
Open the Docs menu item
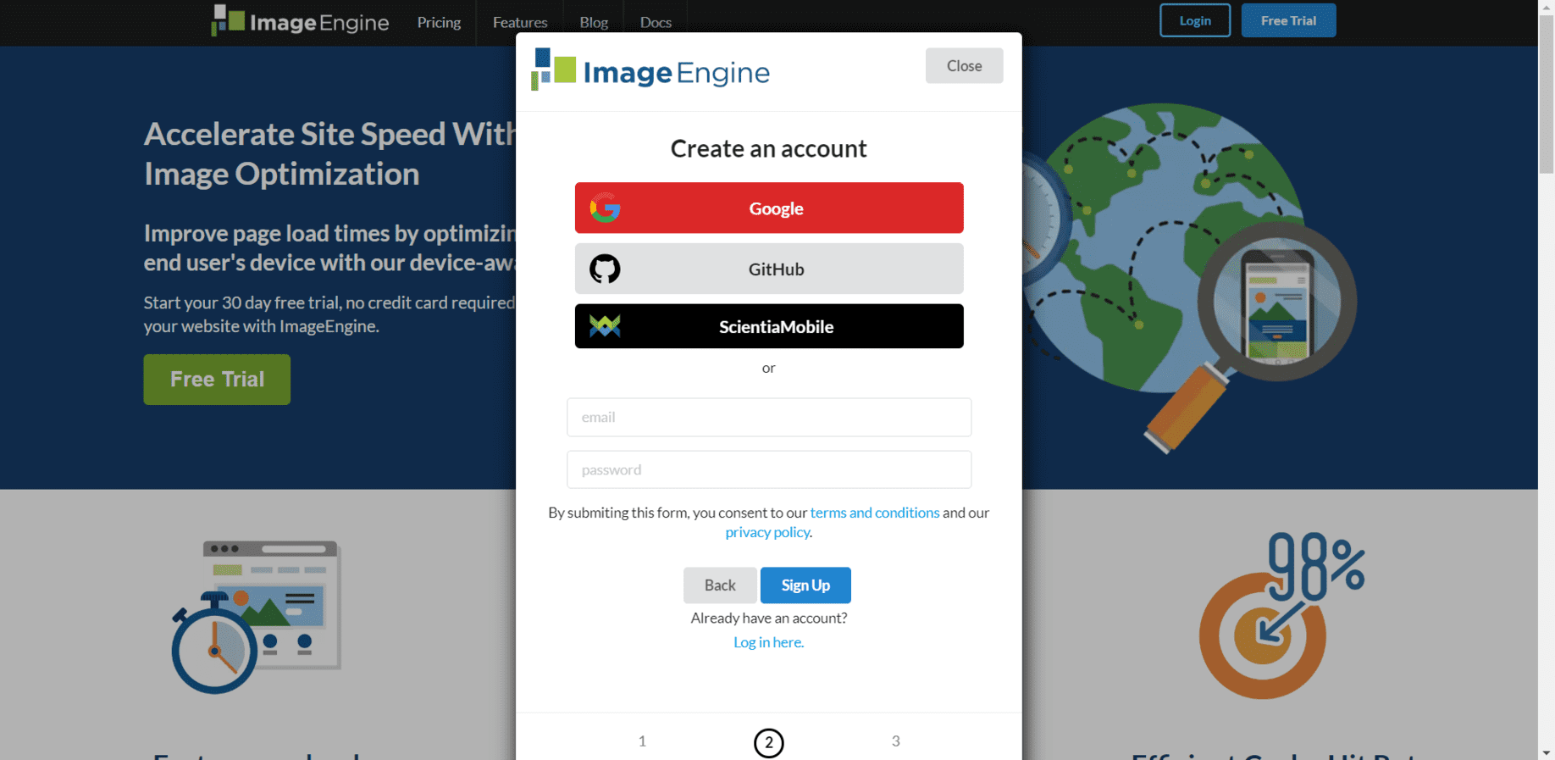click(x=656, y=22)
